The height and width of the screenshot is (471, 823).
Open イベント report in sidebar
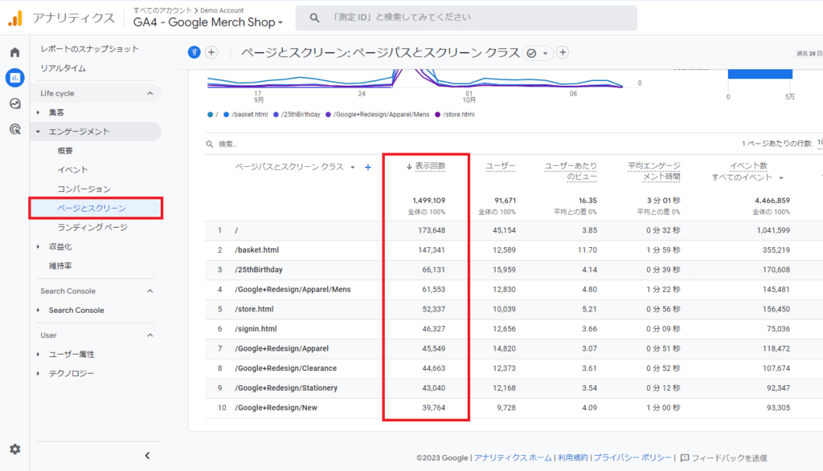tap(72, 170)
